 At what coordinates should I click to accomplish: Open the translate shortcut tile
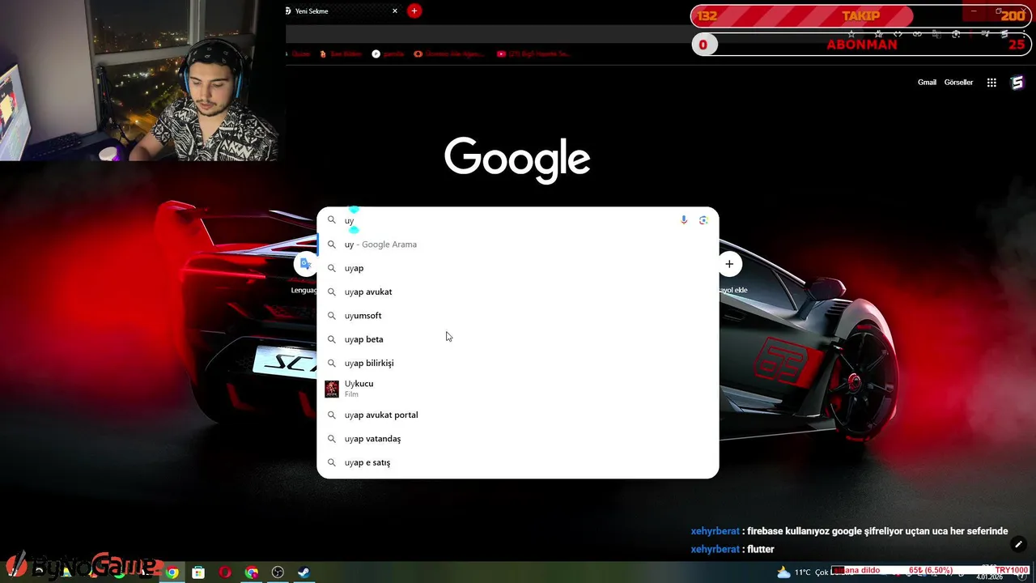[x=305, y=264]
